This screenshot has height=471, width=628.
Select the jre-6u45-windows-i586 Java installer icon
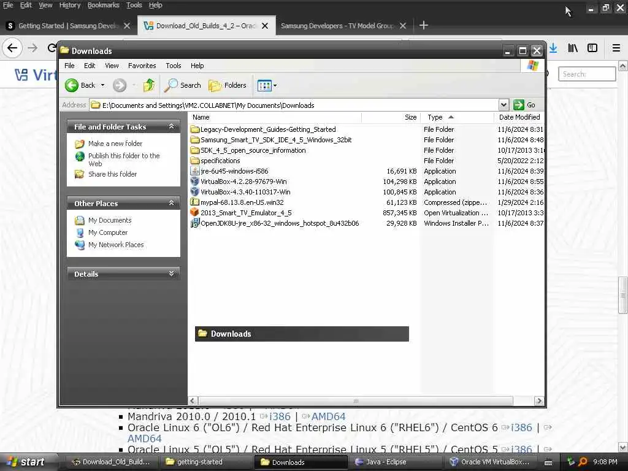tap(194, 170)
